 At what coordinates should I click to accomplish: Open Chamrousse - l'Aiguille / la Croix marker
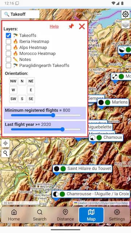[x=91, y=194]
